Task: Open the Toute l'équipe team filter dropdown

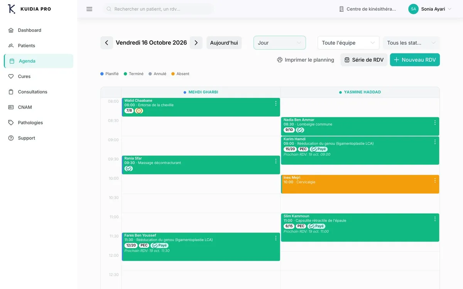Action: (348, 43)
